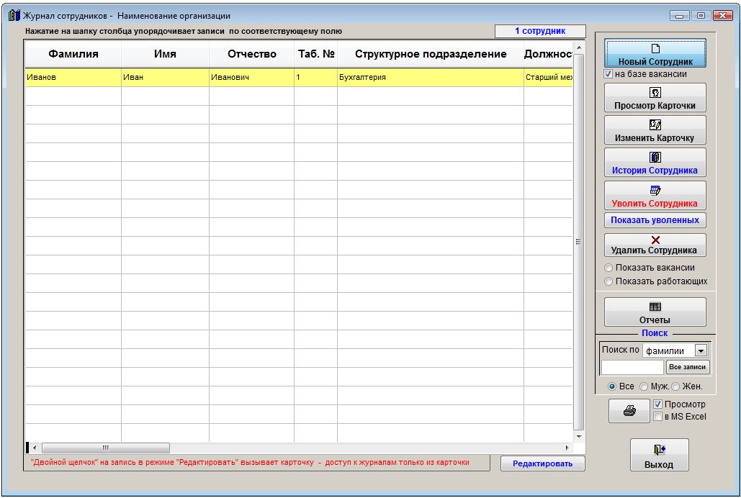Open Изменить Карточку editor
The image size is (741, 498).
tap(655, 130)
